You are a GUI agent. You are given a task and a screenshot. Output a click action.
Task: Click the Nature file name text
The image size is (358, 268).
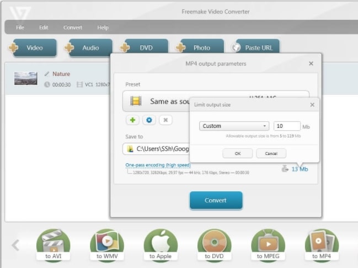pos(61,74)
